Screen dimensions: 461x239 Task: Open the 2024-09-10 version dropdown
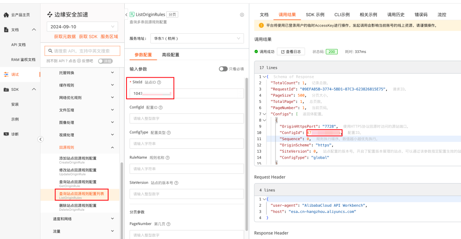82,27
